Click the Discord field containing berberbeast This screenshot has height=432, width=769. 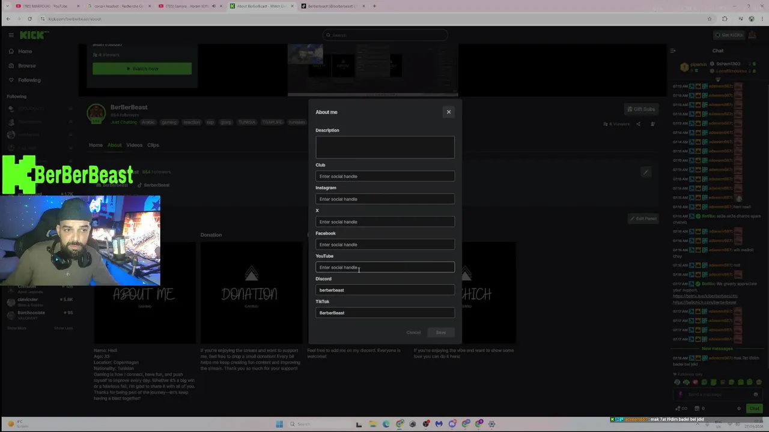click(385, 290)
